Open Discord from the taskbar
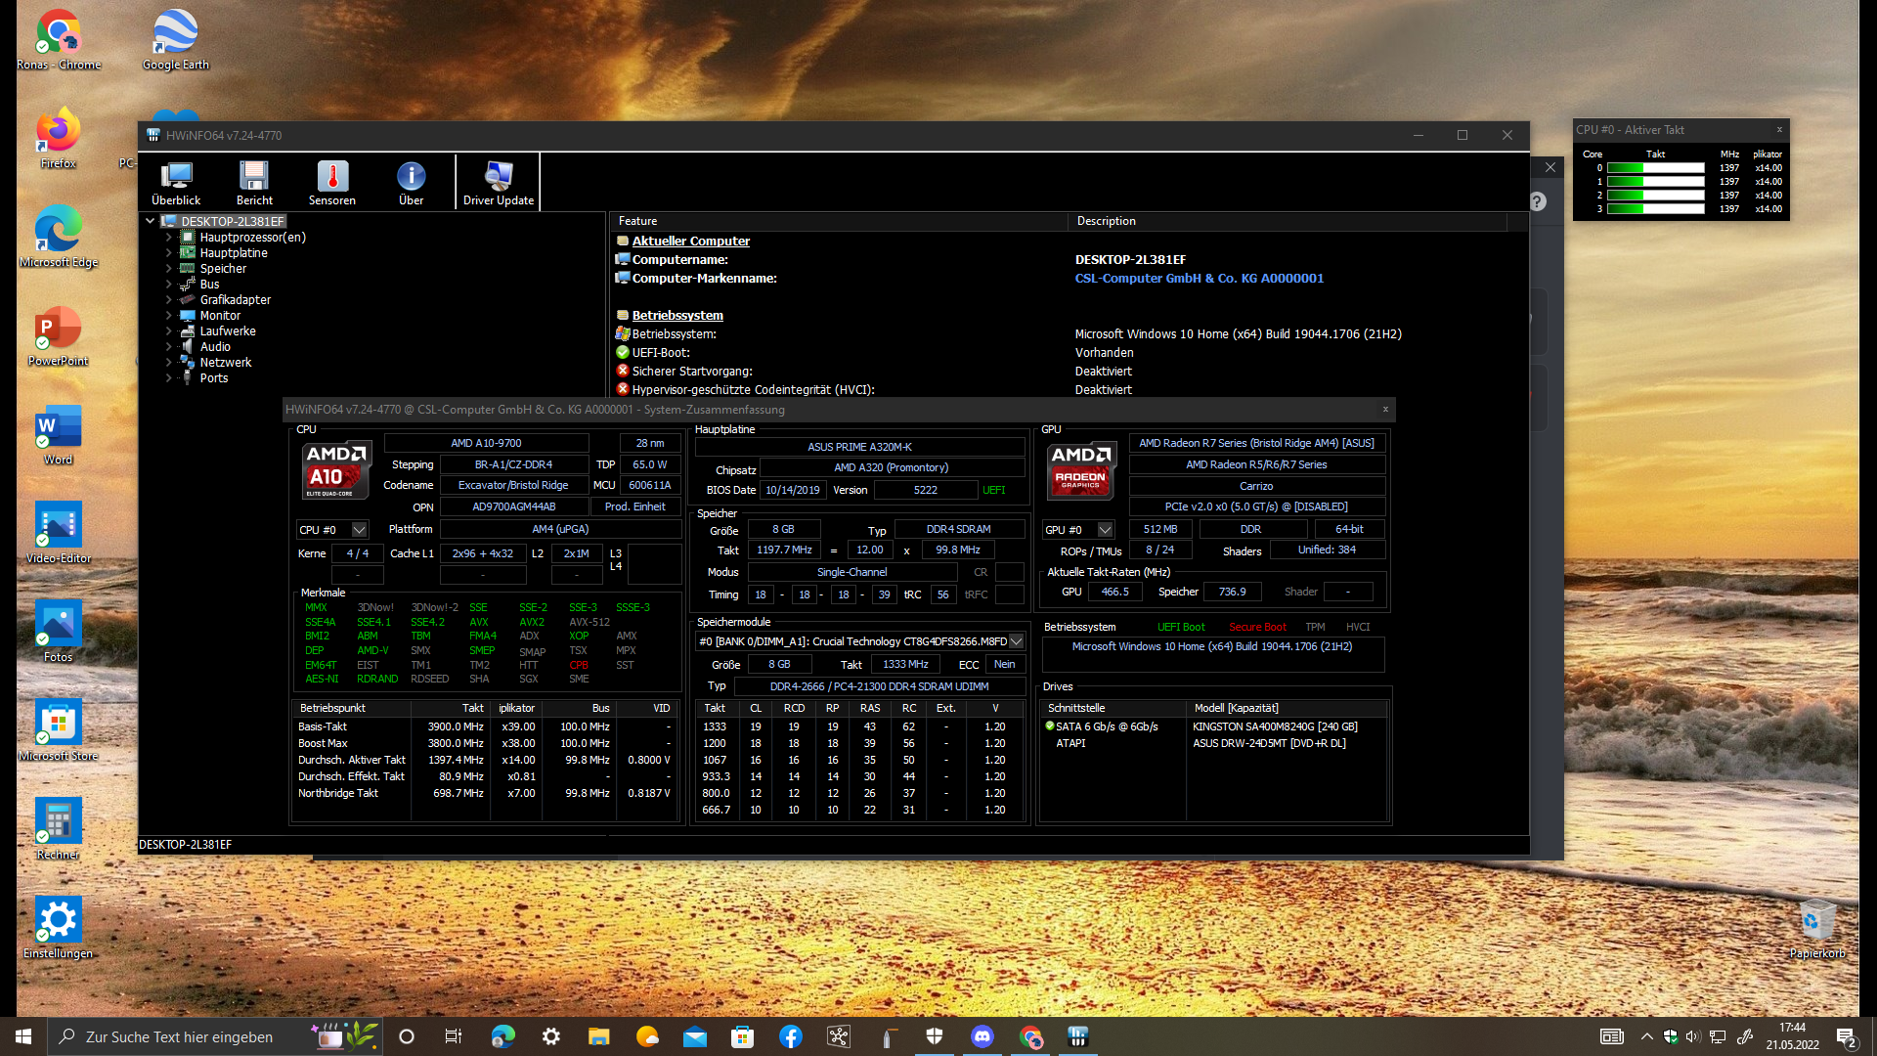Image resolution: width=1877 pixels, height=1056 pixels. click(x=982, y=1036)
